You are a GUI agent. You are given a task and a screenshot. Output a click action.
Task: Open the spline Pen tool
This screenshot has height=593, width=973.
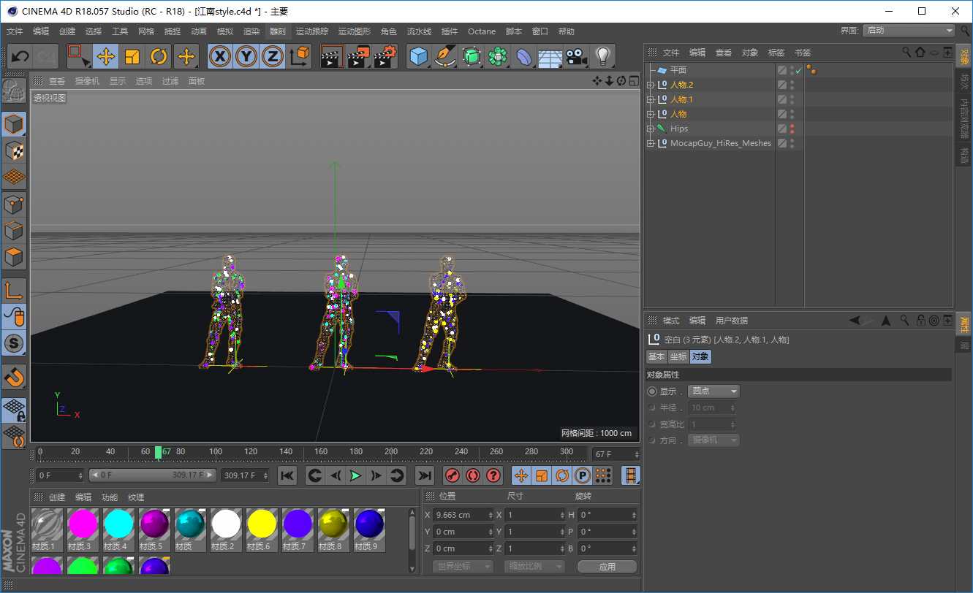pyautogui.click(x=445, y=56)
